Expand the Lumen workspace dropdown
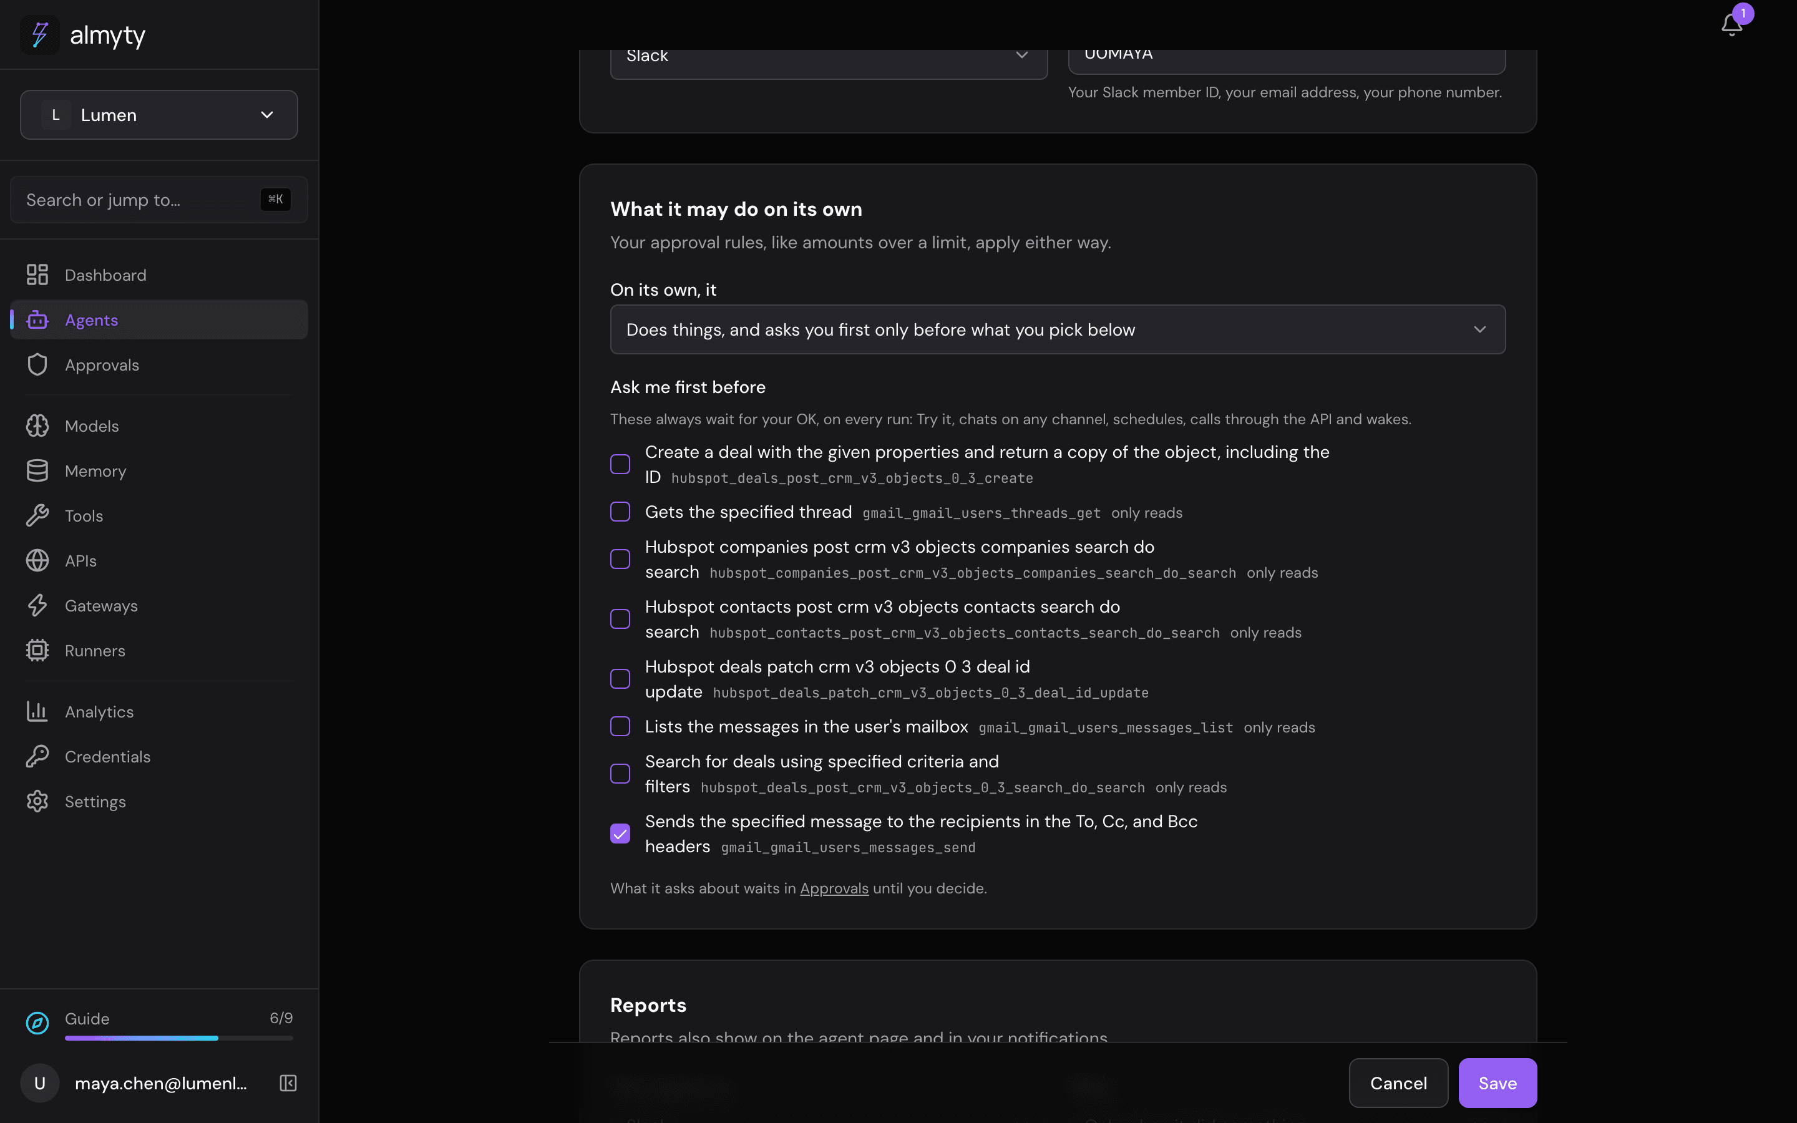The image size is (1797, 1123). coord(159,115)
